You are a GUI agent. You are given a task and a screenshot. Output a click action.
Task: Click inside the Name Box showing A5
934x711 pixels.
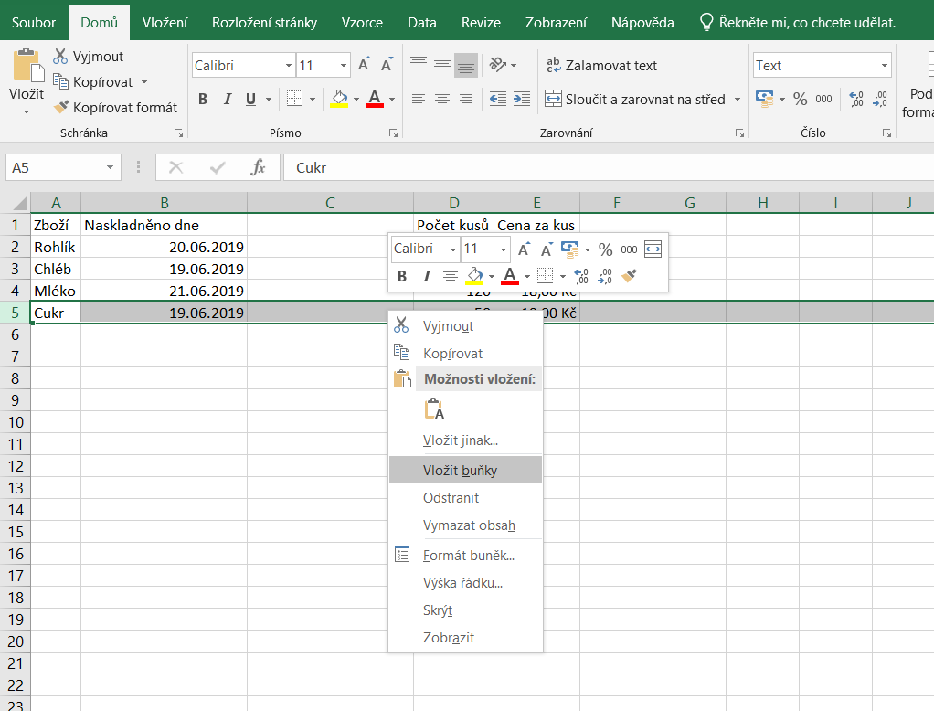point(55,167)
